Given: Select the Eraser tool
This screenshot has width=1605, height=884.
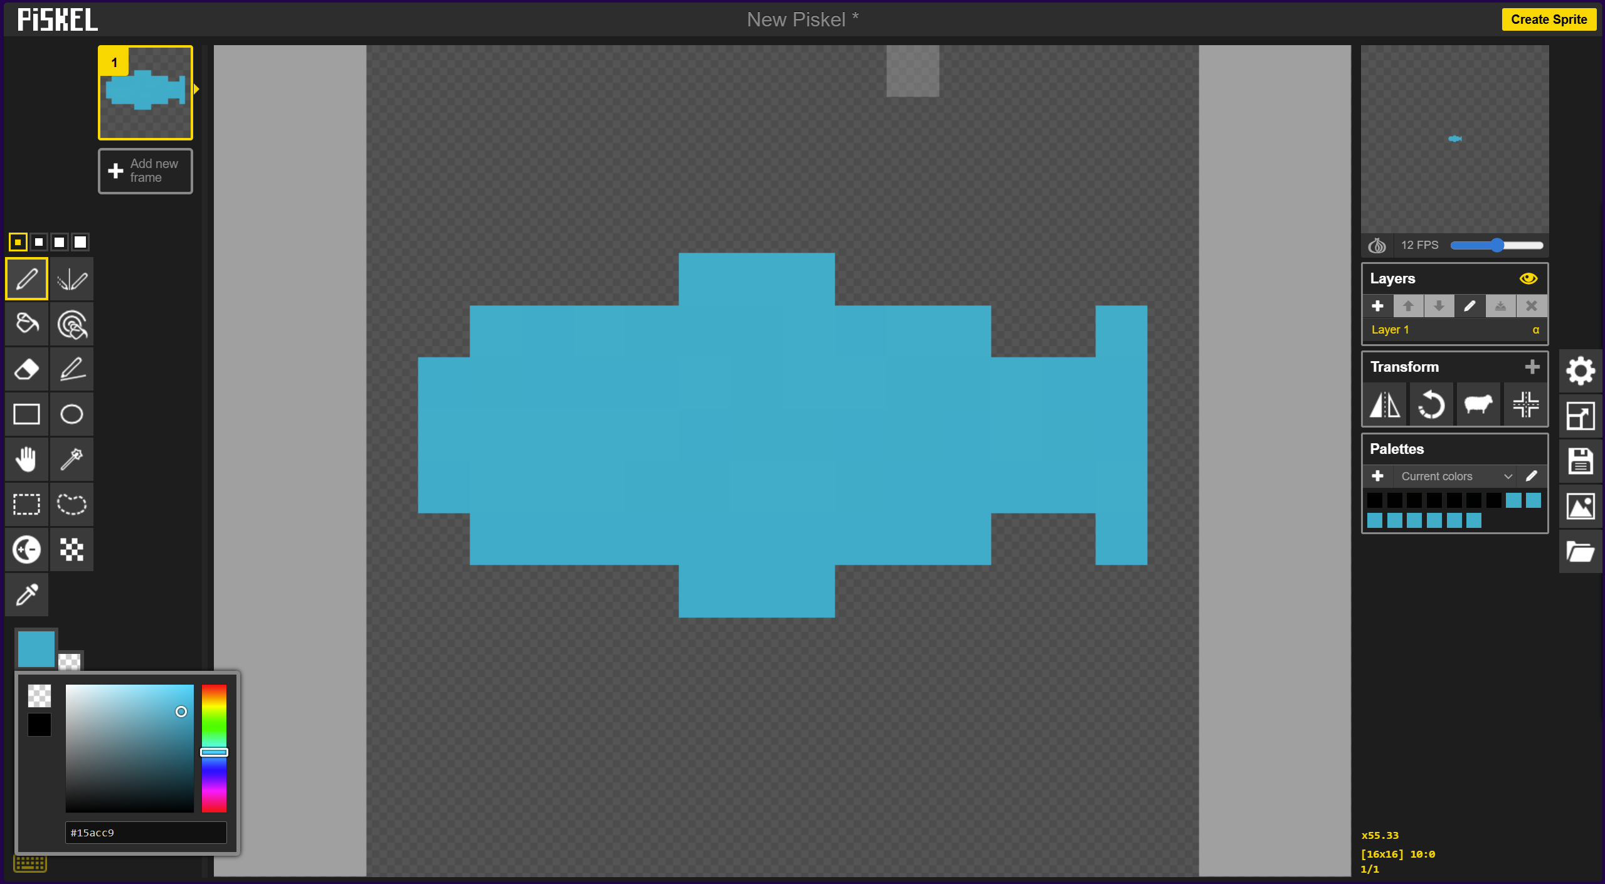Looking at the screenshot, I should [26, 369].
